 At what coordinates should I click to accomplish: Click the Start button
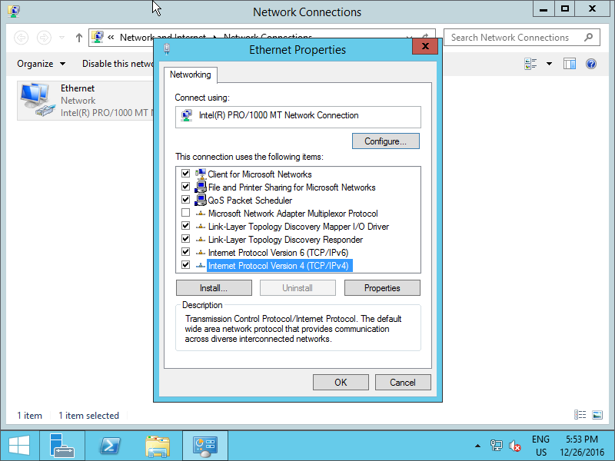[18, 446]
